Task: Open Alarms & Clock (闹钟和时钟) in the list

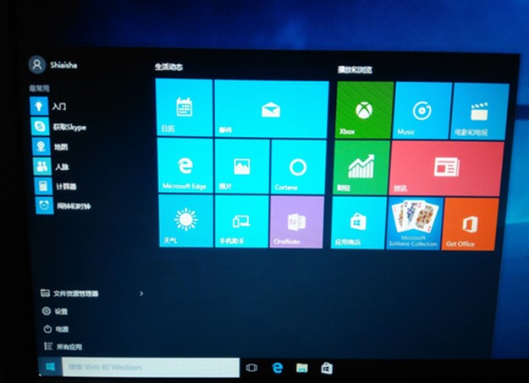Action: point(63,205)
